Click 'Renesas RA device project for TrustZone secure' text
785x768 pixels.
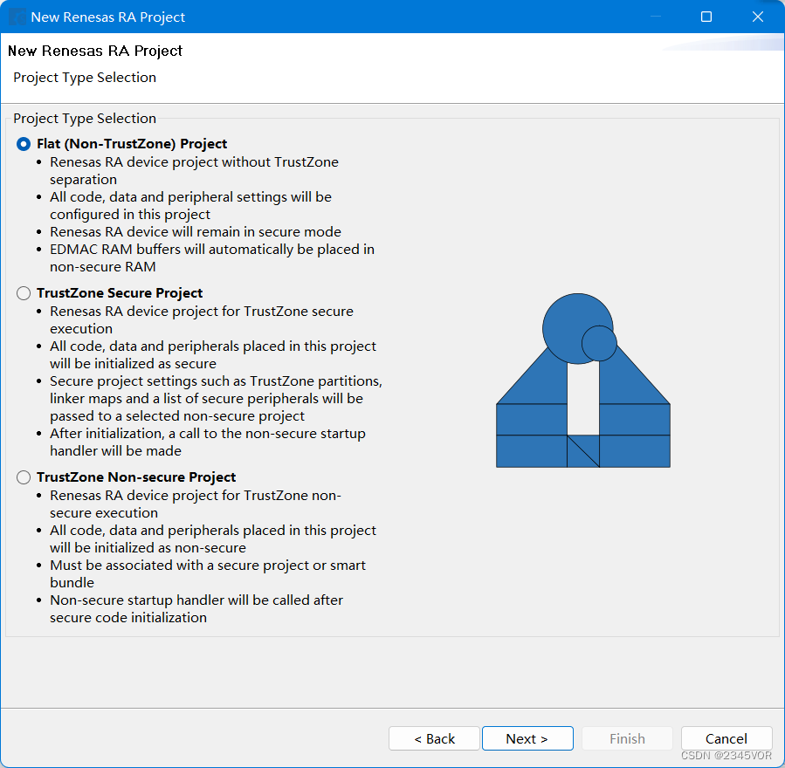(x=201, y=312)
